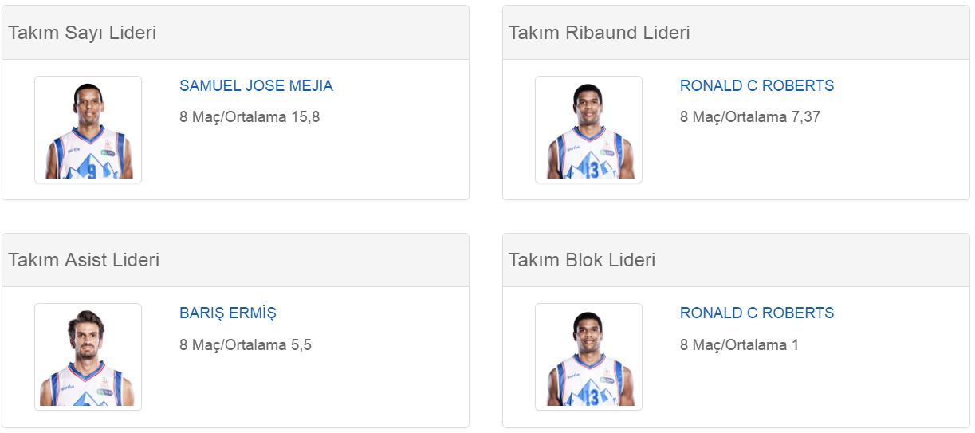Screen dimensions: 975x433
Task: Open SAMUEL JOSE MEJIA player link
Action: [256, 86]
